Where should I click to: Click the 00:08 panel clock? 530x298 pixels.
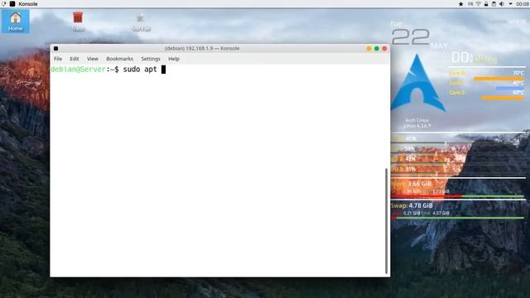tap(523, 4)
